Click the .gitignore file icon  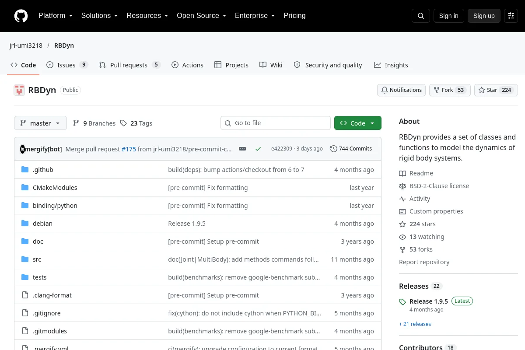[x=25, y=313]
